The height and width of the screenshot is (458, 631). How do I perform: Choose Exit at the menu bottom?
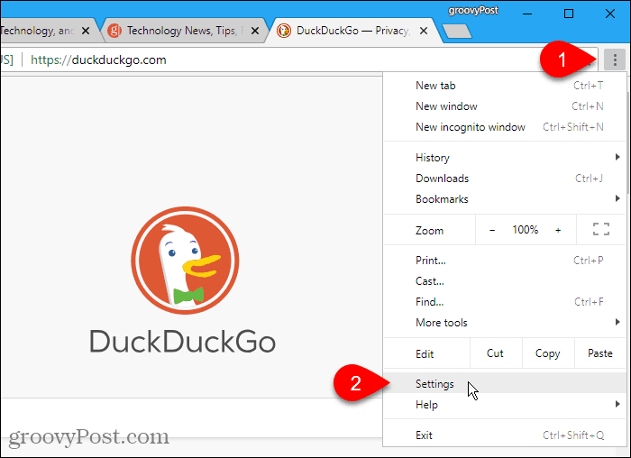[x=505, y=435]
